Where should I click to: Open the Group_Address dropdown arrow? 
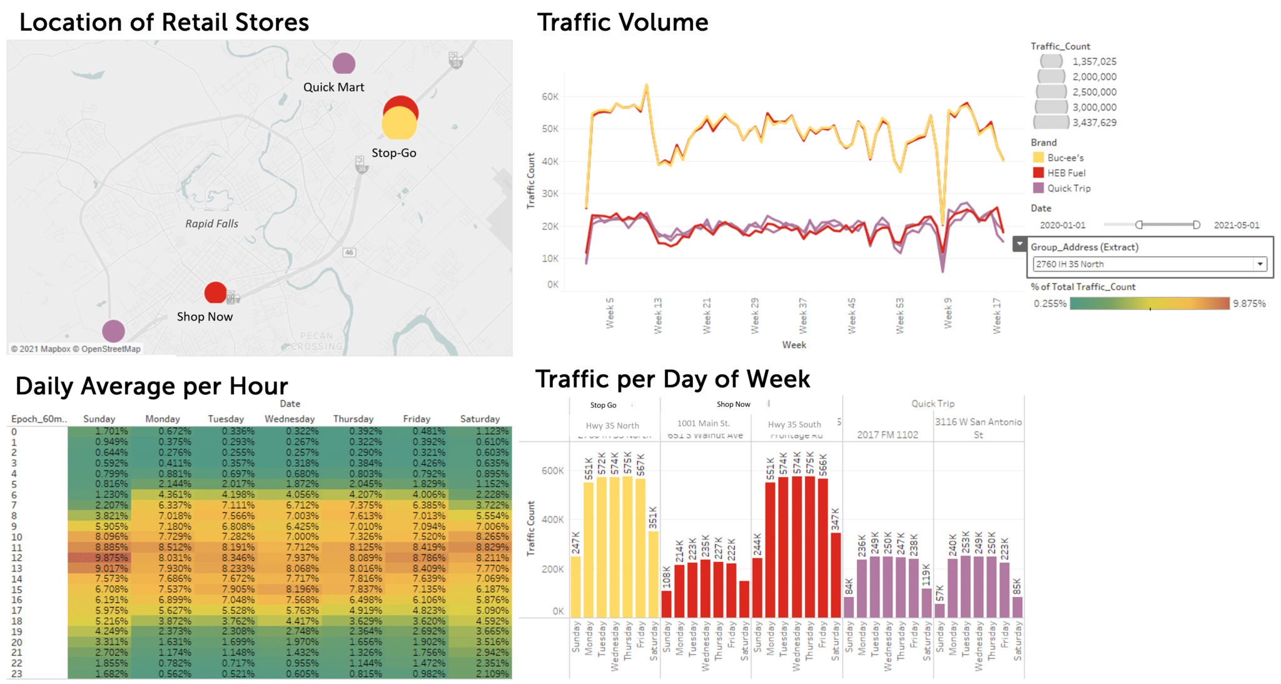[x=1259, y=263]
